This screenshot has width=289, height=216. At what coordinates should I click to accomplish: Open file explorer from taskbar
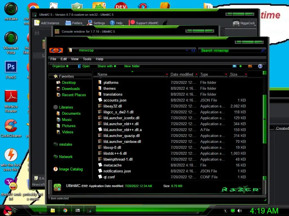point(53,210)
